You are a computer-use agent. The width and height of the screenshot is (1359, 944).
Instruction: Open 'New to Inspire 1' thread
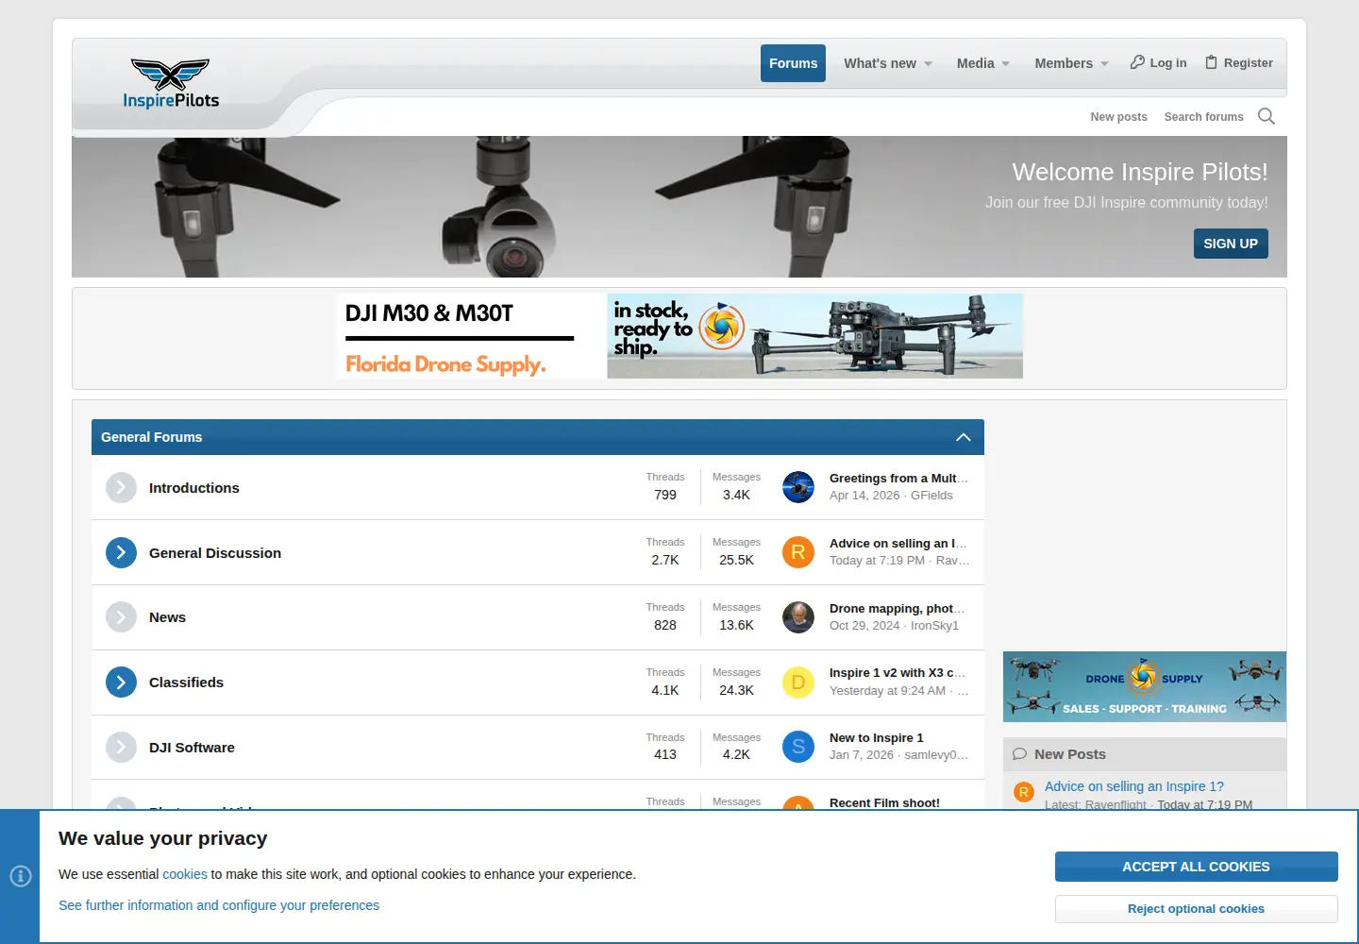click(877, 738)
